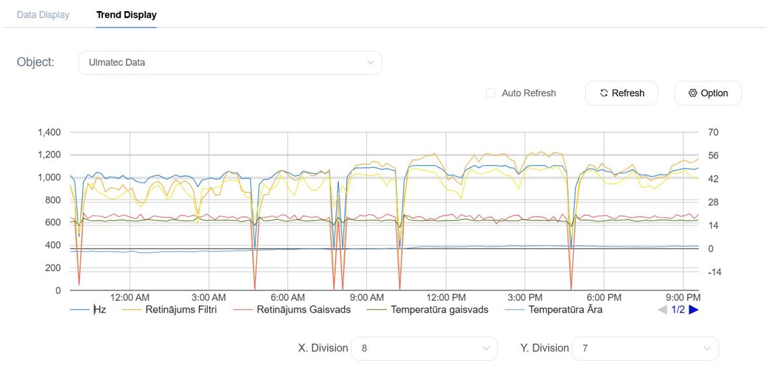Click the circular arrows refresh icon

pyautogui.click(x=604, y=93)
